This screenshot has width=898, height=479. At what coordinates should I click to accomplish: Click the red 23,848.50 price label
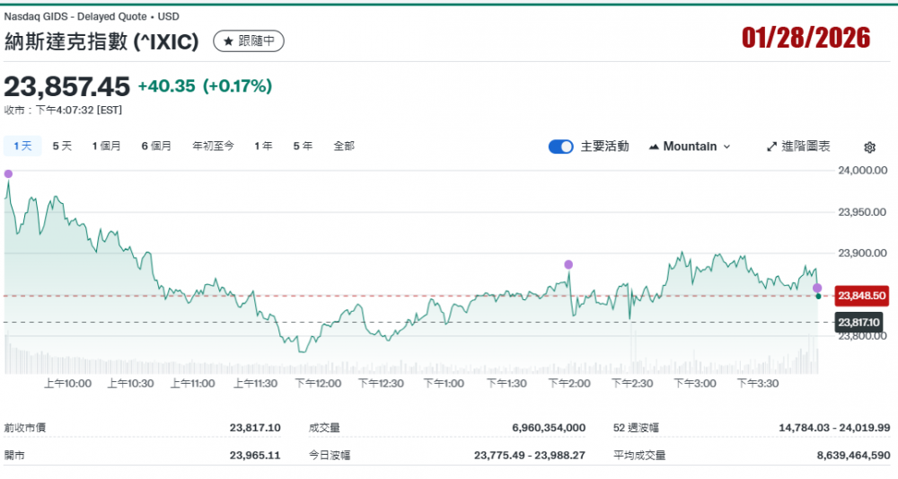coord(861,296)
